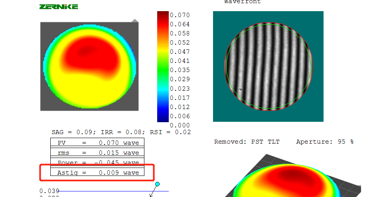Screen dimensions: 381x197
Task: Click the Removed: PST TLT label
Action: pyautogui.click(x=247, y=142)
